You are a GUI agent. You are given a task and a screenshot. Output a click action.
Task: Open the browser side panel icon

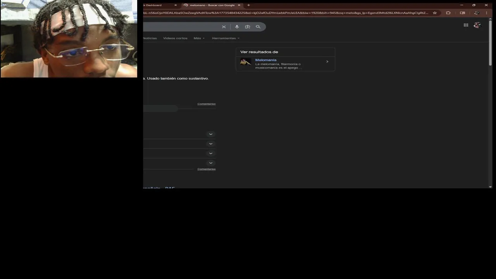[462, 13]
